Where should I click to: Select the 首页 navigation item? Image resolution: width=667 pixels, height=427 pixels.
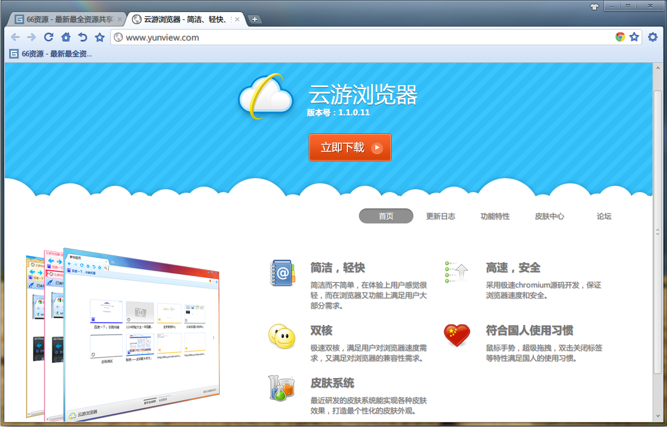386,216
